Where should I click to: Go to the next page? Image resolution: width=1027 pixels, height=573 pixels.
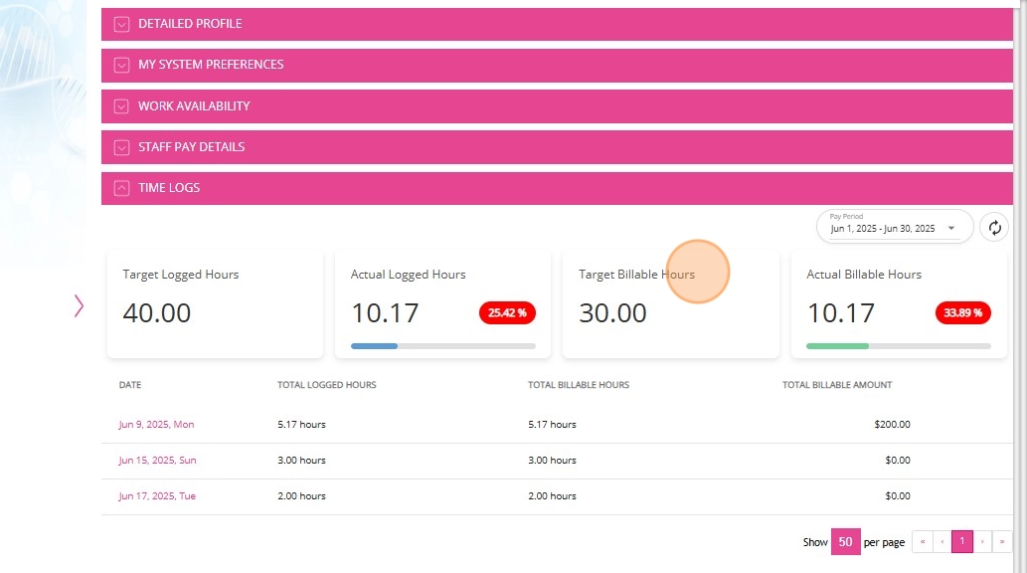coord(982,541)
